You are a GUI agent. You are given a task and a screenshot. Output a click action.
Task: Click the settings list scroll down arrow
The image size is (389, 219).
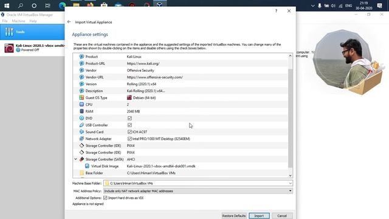290,176
